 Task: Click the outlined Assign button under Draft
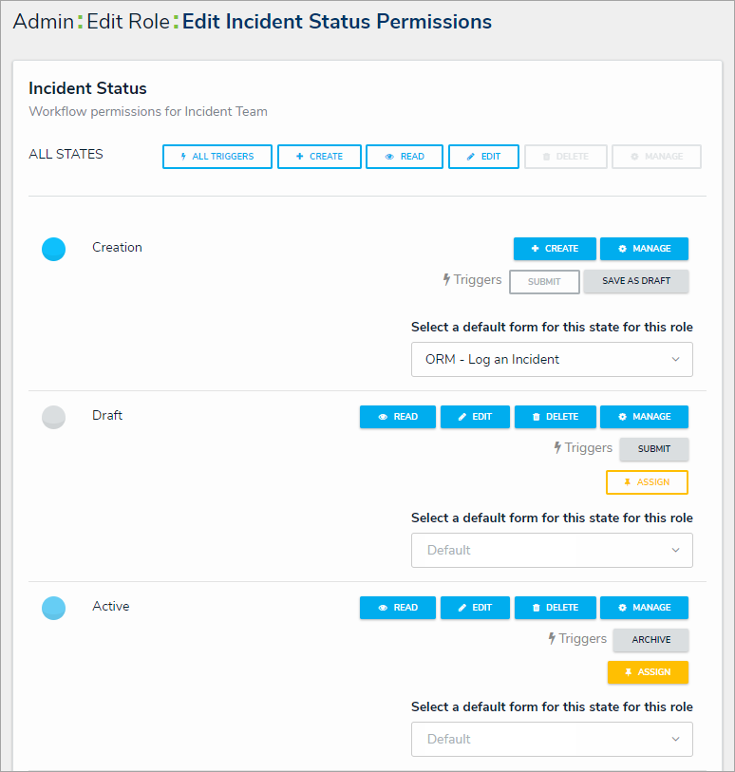[x=647, y=482]
